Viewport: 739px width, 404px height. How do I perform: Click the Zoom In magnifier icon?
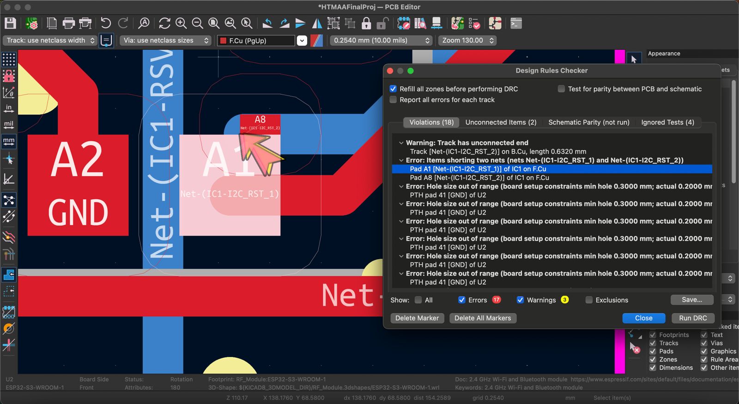(181, 23)
